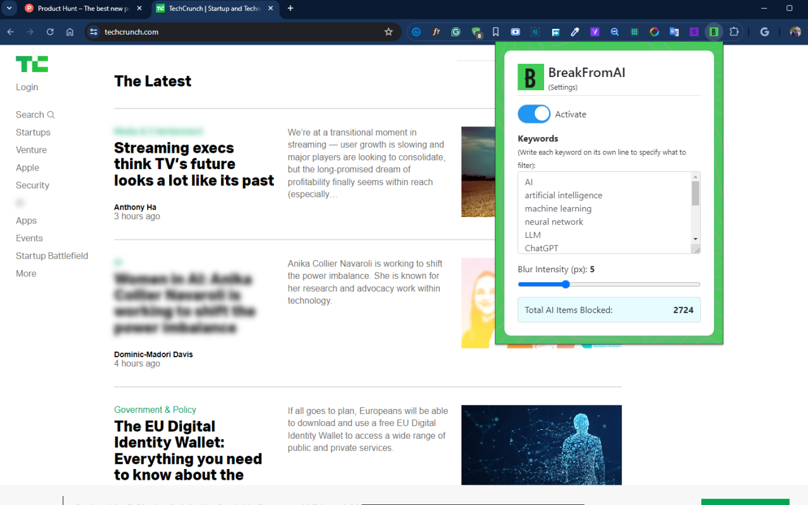808x505 pixels.
Task: View site information icon in address bar
Action: tap(94, 32)
